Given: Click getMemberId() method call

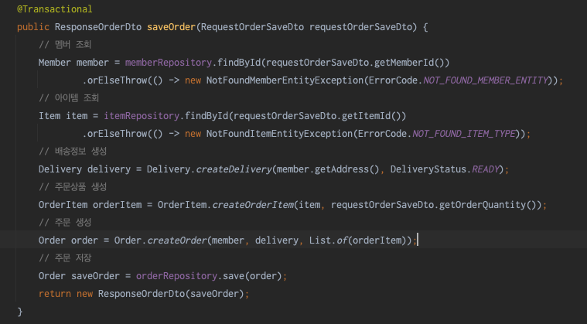Looking at the screenshot, I should click(x=409, y=63).
